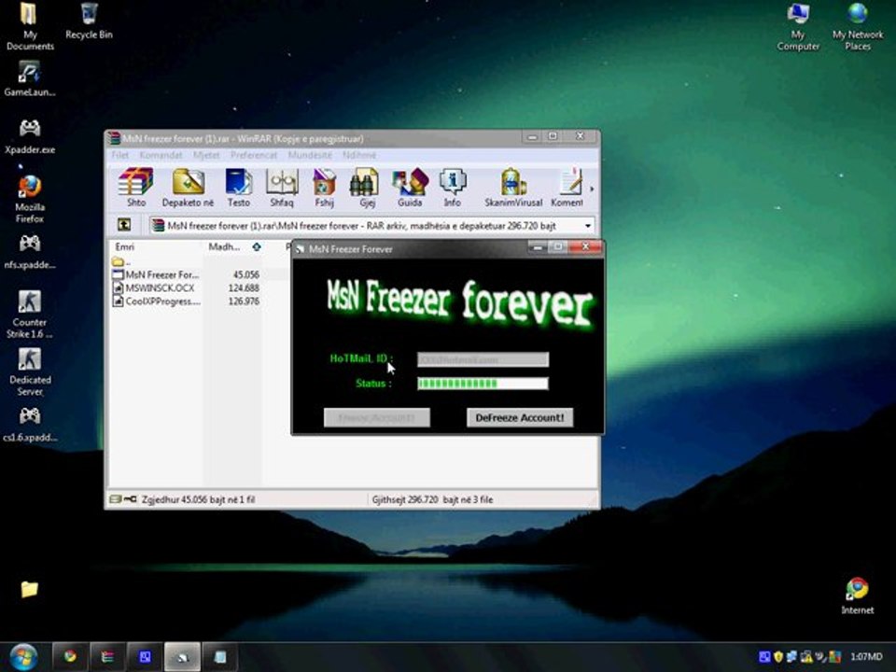Open the Mjetet menu
This screenshot has height=672, width=896.
pyautogui.click(x=206, y=155)
